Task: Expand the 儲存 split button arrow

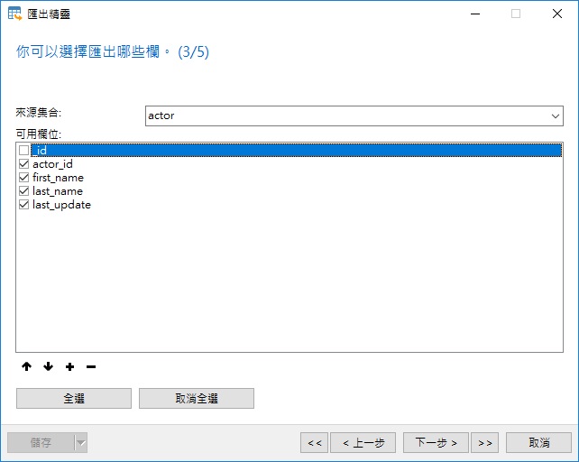Action: (x=81, y=442)
